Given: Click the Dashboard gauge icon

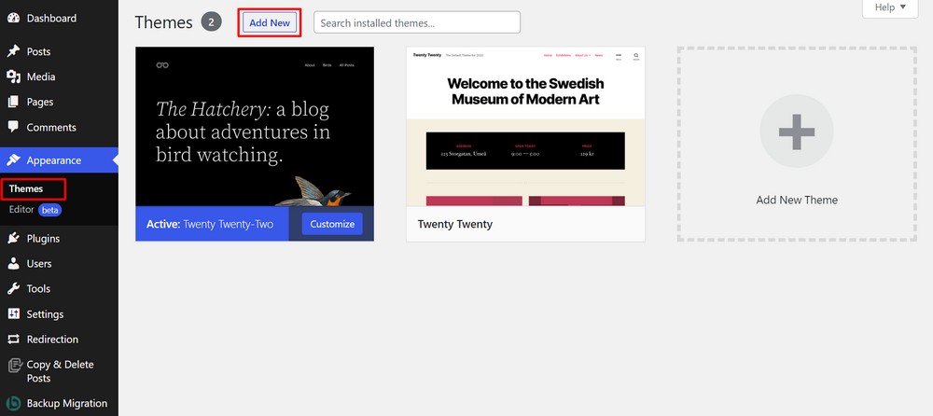Looking at the screenshot, I should tap(13, 19).
